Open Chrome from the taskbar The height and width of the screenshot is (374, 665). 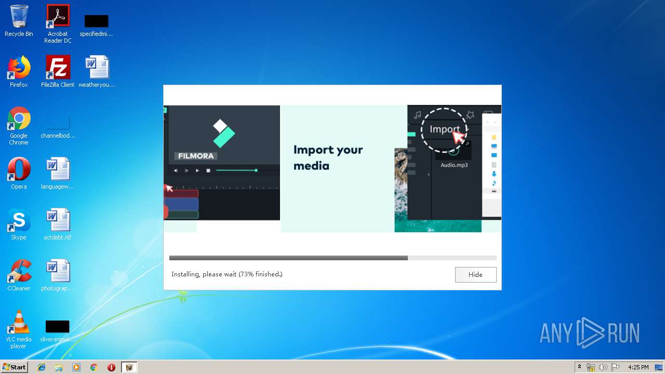(94, 367)
